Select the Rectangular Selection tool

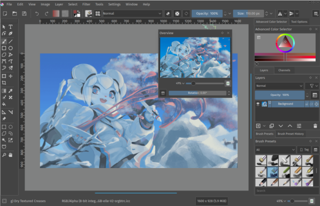(4, 127)
